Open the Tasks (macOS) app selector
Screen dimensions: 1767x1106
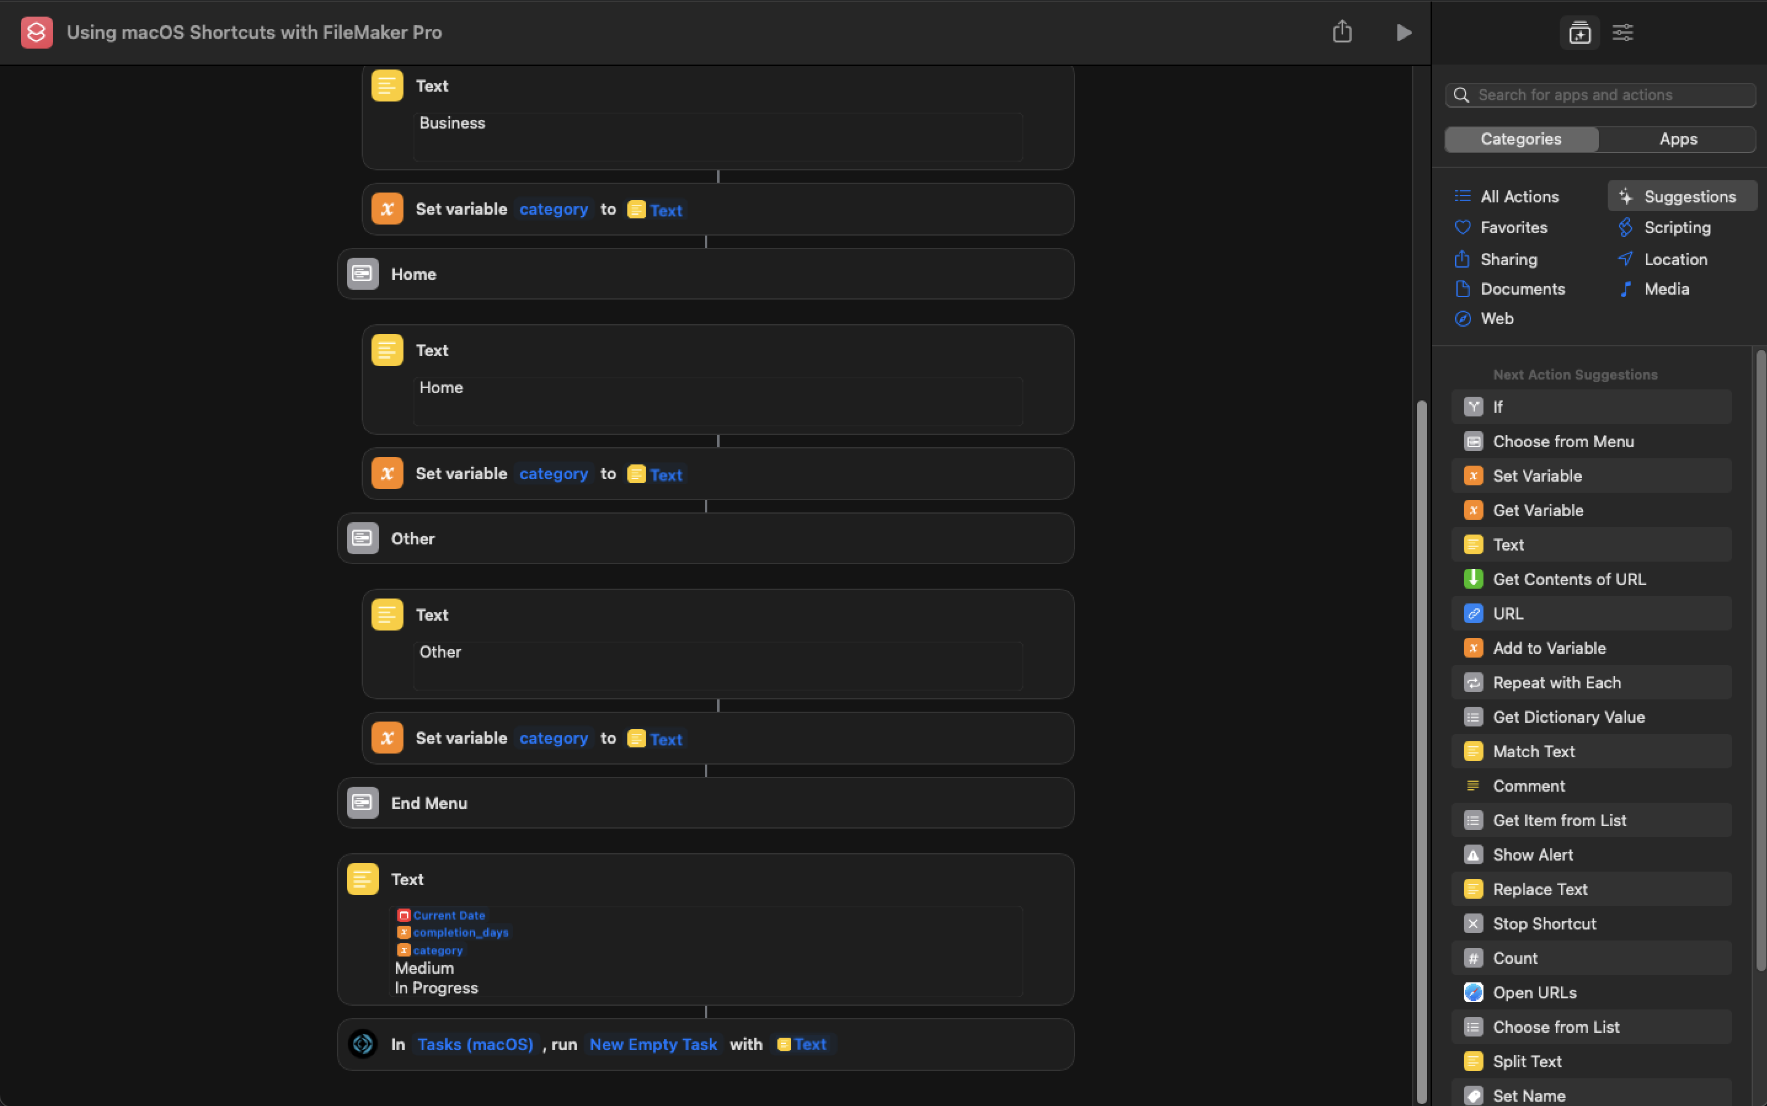(474, 1044)
